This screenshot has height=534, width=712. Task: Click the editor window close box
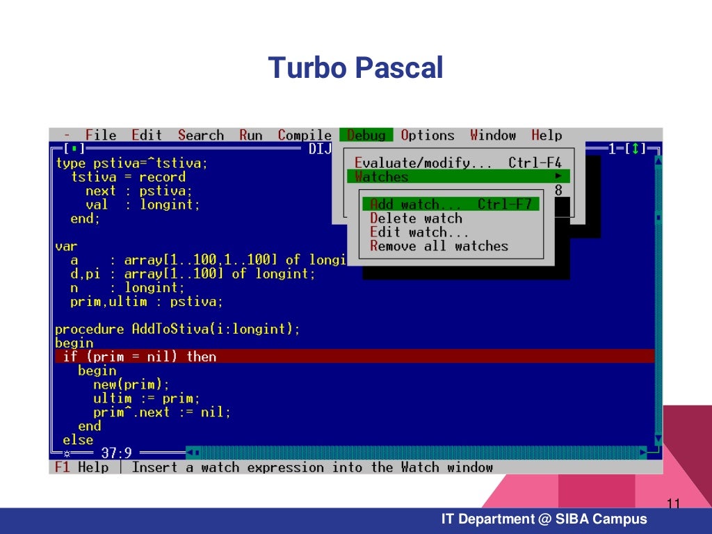point(74,149)
